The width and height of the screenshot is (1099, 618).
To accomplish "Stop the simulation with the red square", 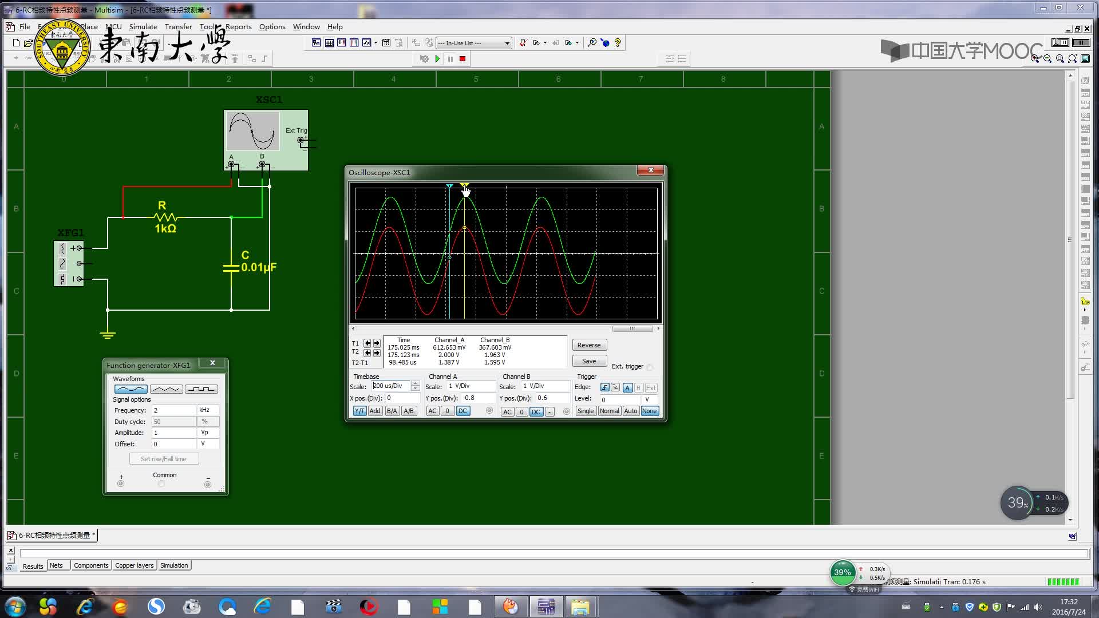I will (x=462, y=58).
